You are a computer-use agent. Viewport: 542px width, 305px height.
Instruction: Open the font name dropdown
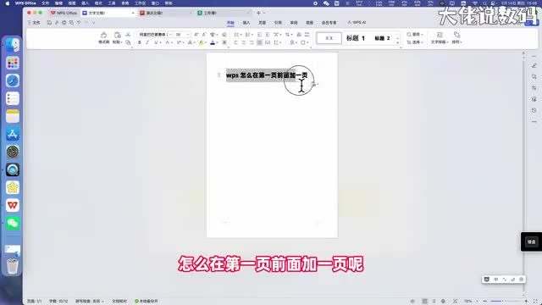170,35
